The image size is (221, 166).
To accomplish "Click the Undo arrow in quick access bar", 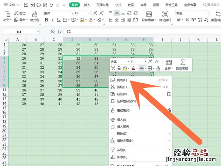I will click(50, 5).
